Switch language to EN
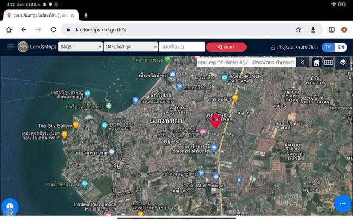Screen dimensions: 353x221 click(341, 48)
